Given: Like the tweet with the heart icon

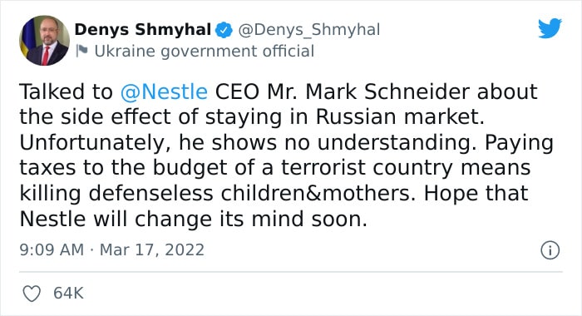Looking at the screenshot, I should pos(32,294).
